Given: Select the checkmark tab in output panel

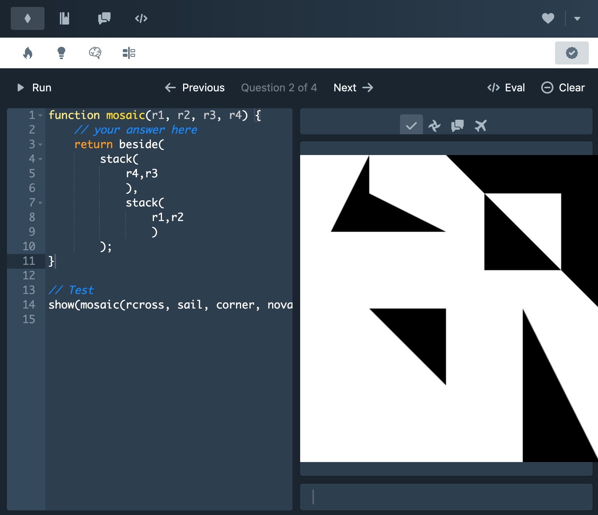Looking at the screenshot, I should click(x=411, y=125).
